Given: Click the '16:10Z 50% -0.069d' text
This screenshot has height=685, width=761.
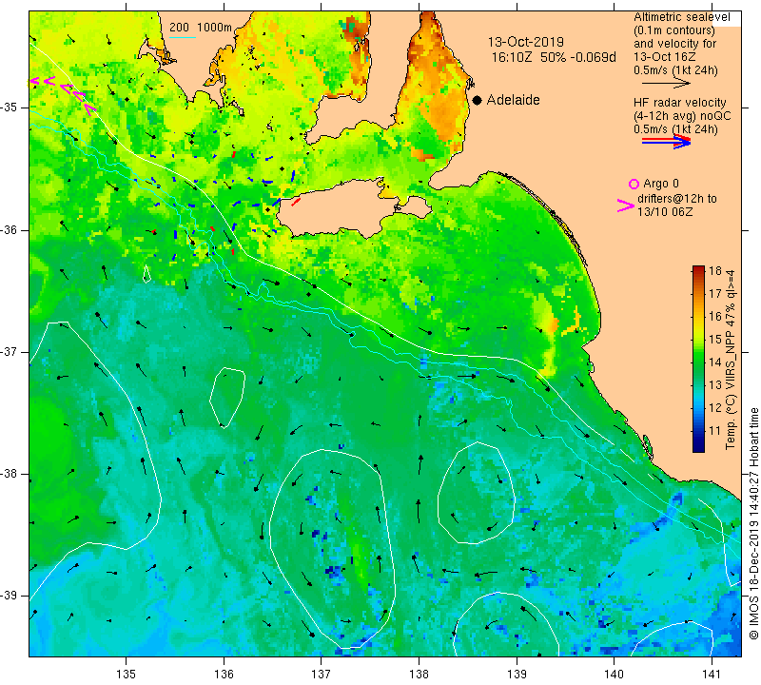Looking at the screenshot, I should [x=554, y=57].
